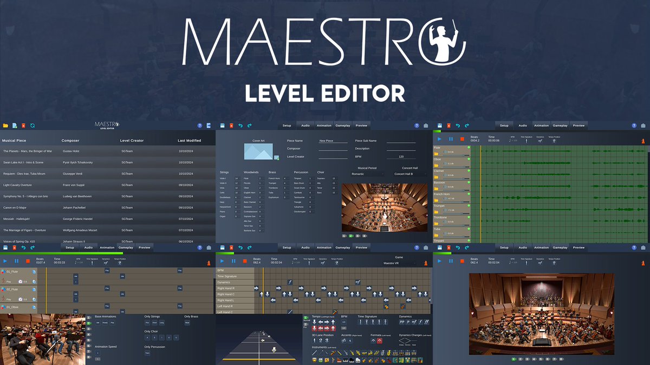Viewport: 650px width, 365px height.
Task: Switch Setup hall view to camera 1
Action: pyautogui.click(x=344, y=236)
